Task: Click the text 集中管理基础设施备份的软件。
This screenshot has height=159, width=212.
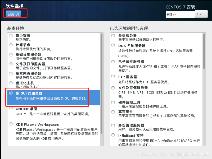Action: pos(142,40)
